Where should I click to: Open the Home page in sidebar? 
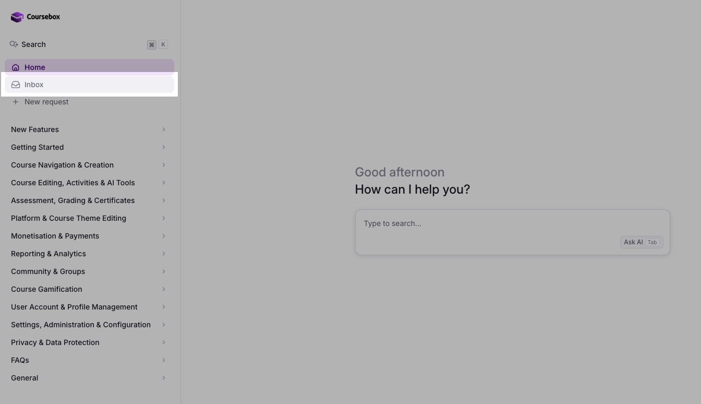[x=89, y=67]
